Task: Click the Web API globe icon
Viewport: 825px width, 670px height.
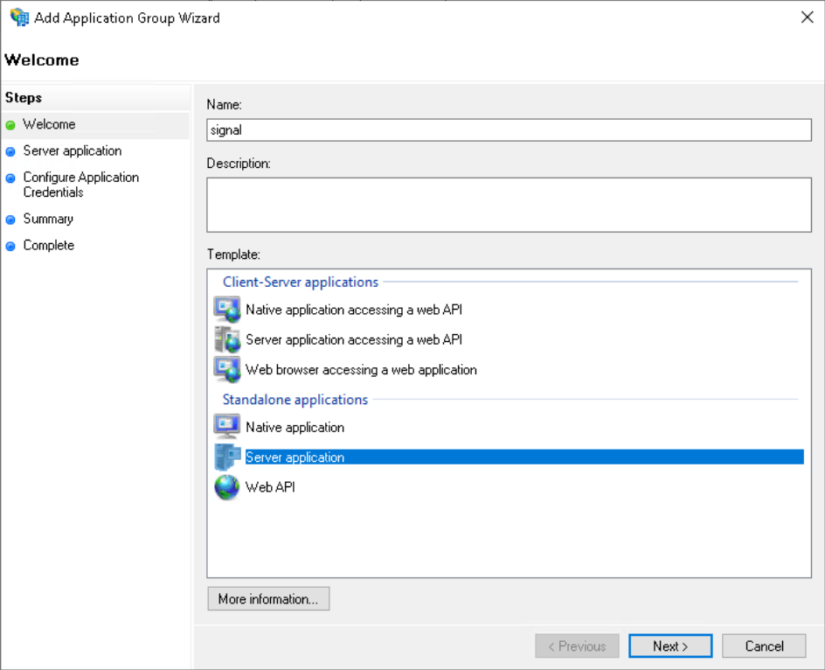Action: coord(227,487)
